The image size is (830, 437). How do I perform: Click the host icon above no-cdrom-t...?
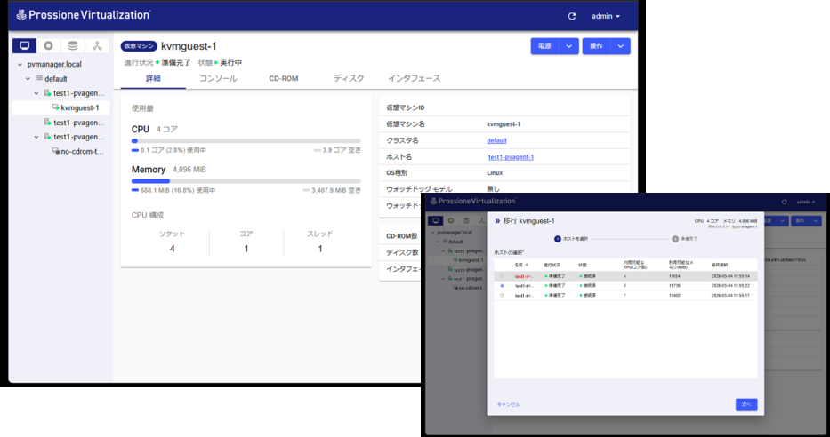point(47,136)
